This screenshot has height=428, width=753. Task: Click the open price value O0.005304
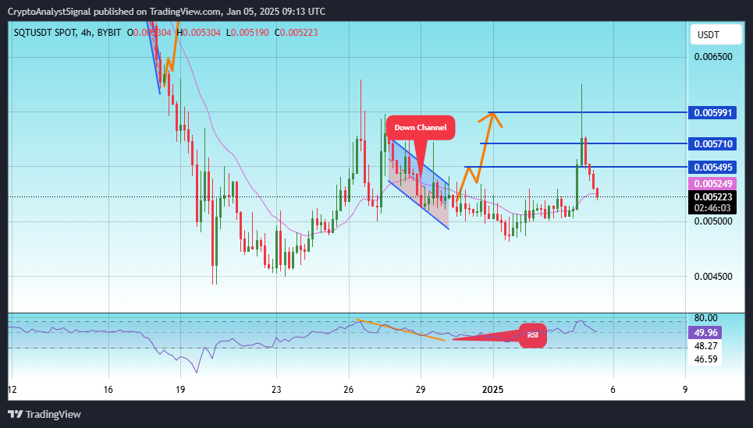pos(148,33)
